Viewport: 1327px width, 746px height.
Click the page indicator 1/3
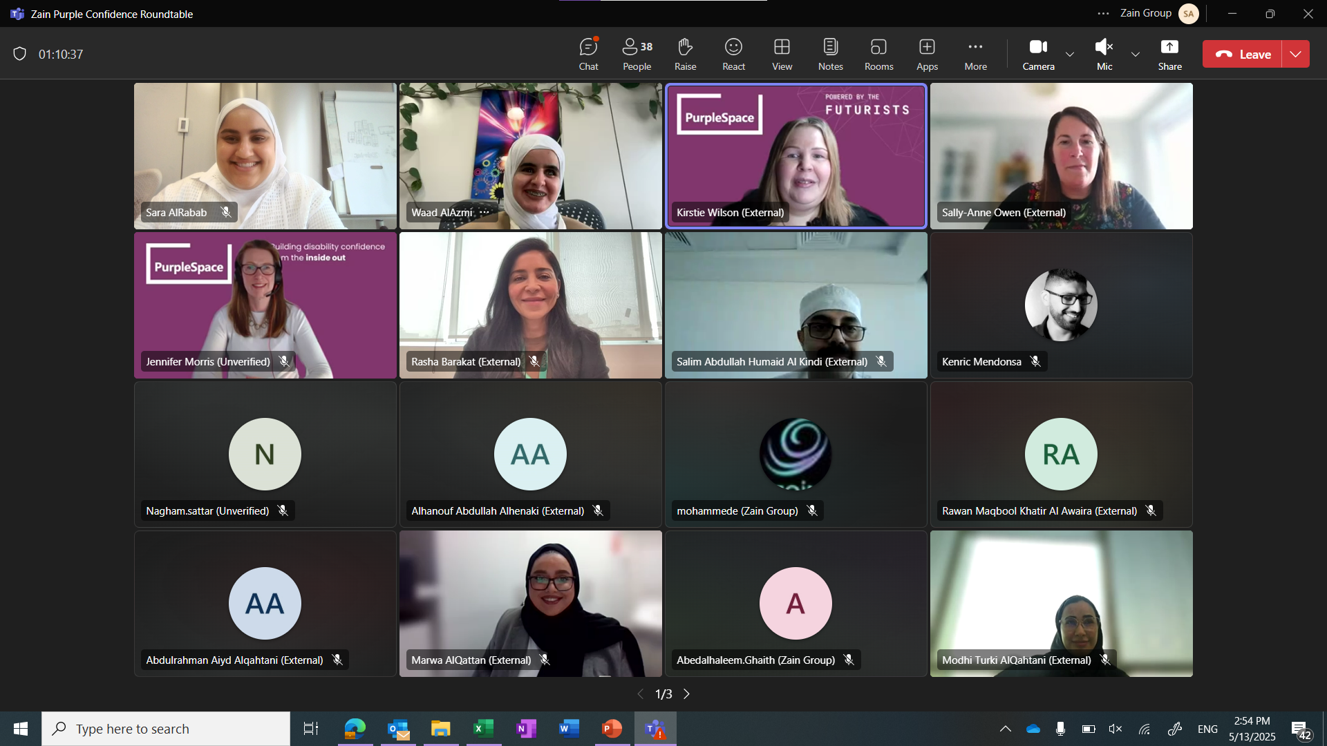(663, 694)
